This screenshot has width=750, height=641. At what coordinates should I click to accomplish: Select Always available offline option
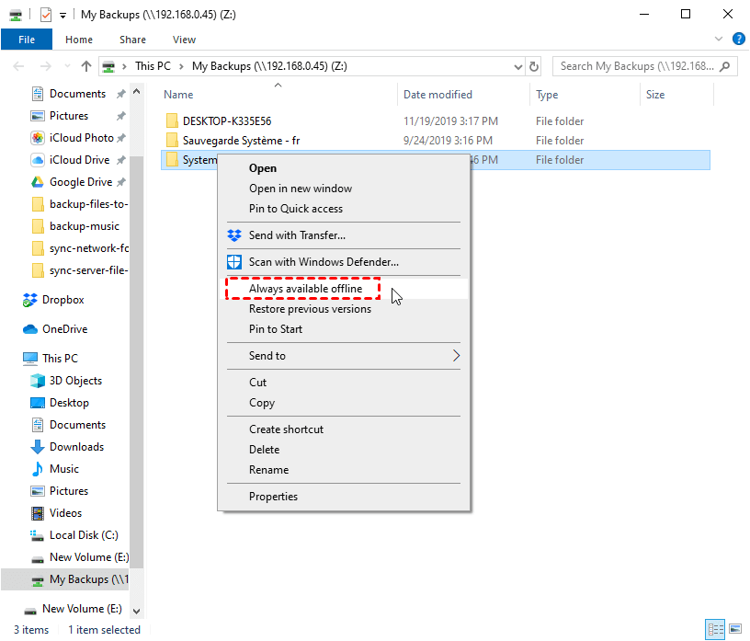pyautogui.click(x=305, y=289)
